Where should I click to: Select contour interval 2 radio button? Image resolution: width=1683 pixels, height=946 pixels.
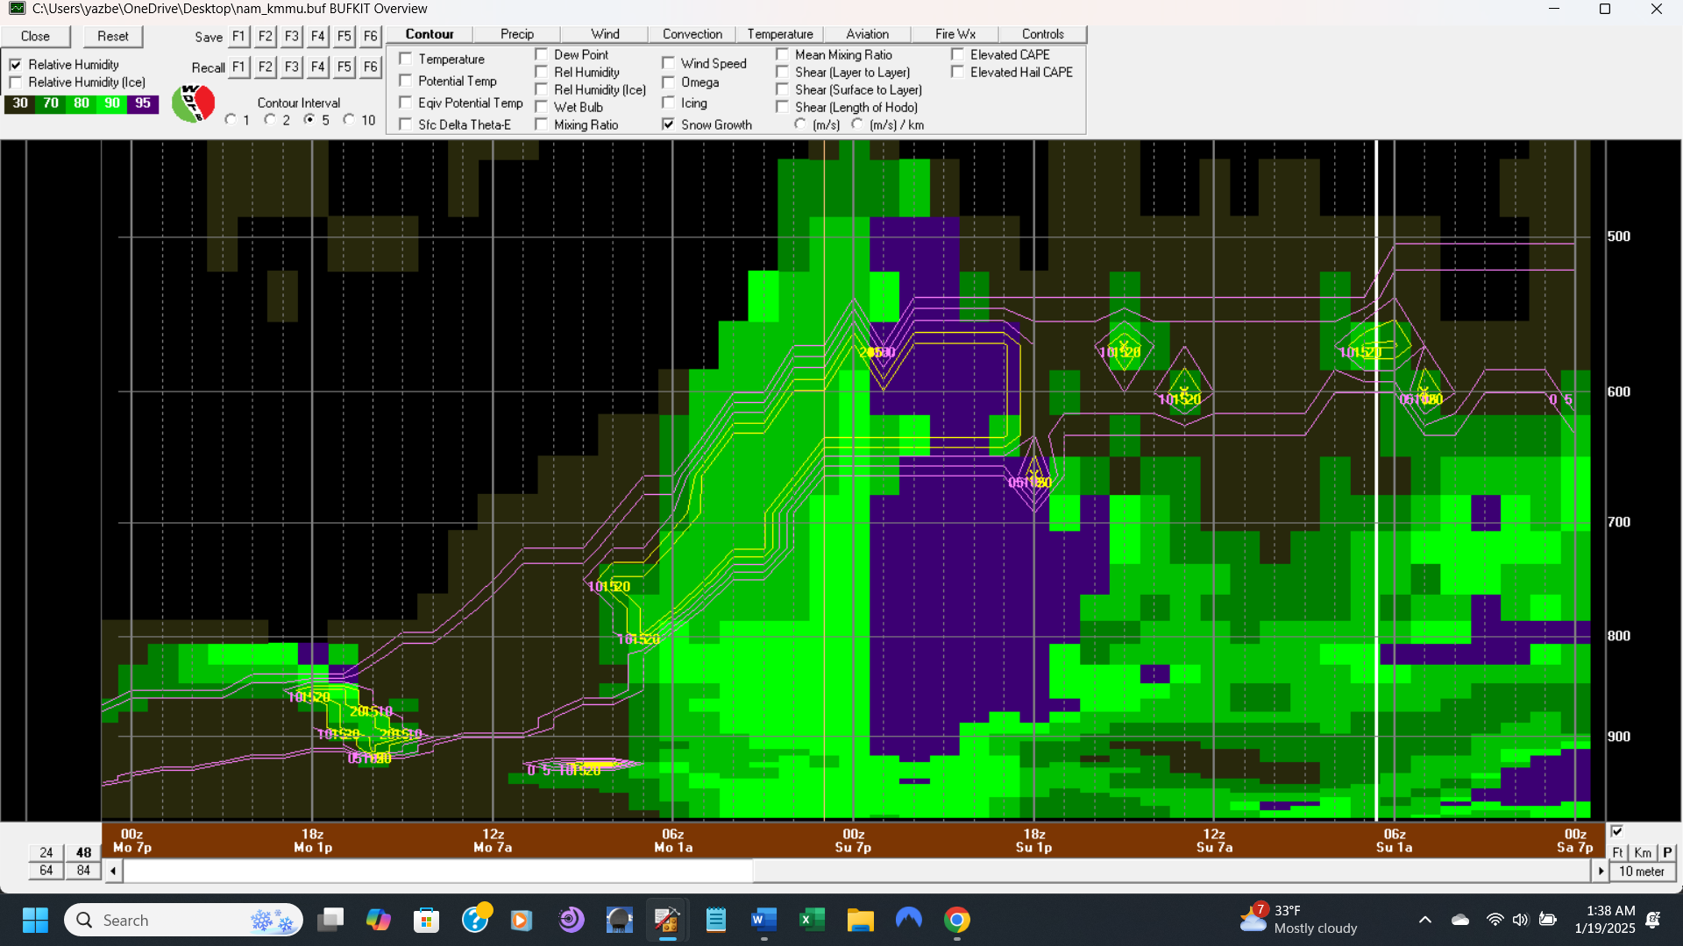[x=270, y=119]
